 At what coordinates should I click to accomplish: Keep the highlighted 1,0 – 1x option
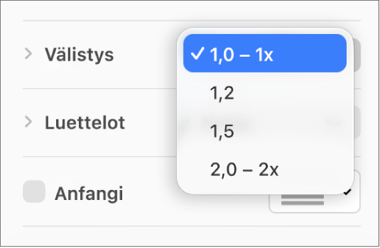pyautogui.click(x=264, y=53)
